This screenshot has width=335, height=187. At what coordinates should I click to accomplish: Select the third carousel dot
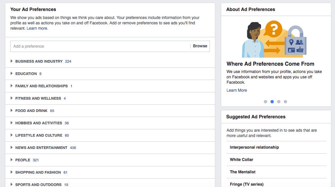point(279,102)
